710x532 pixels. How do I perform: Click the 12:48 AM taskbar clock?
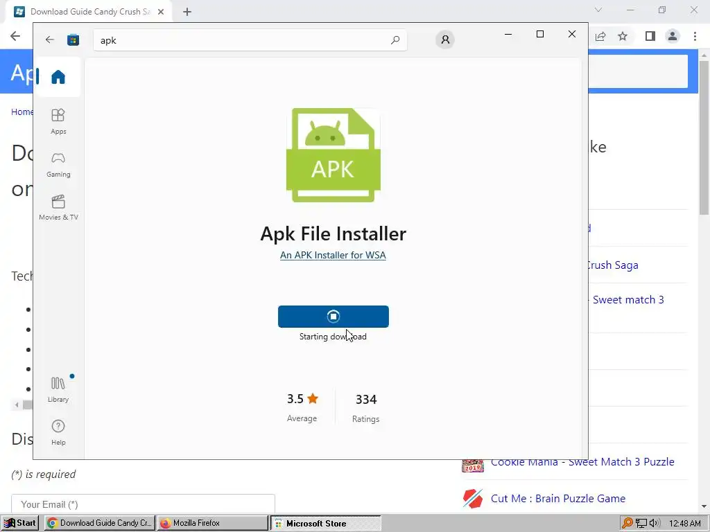[684, 523]
